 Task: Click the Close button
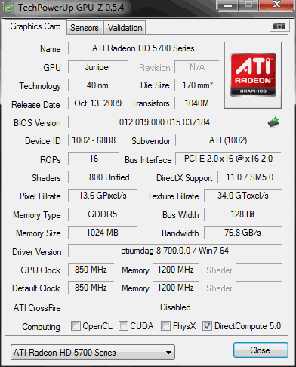pyautogui.click(x=261, y=350)
